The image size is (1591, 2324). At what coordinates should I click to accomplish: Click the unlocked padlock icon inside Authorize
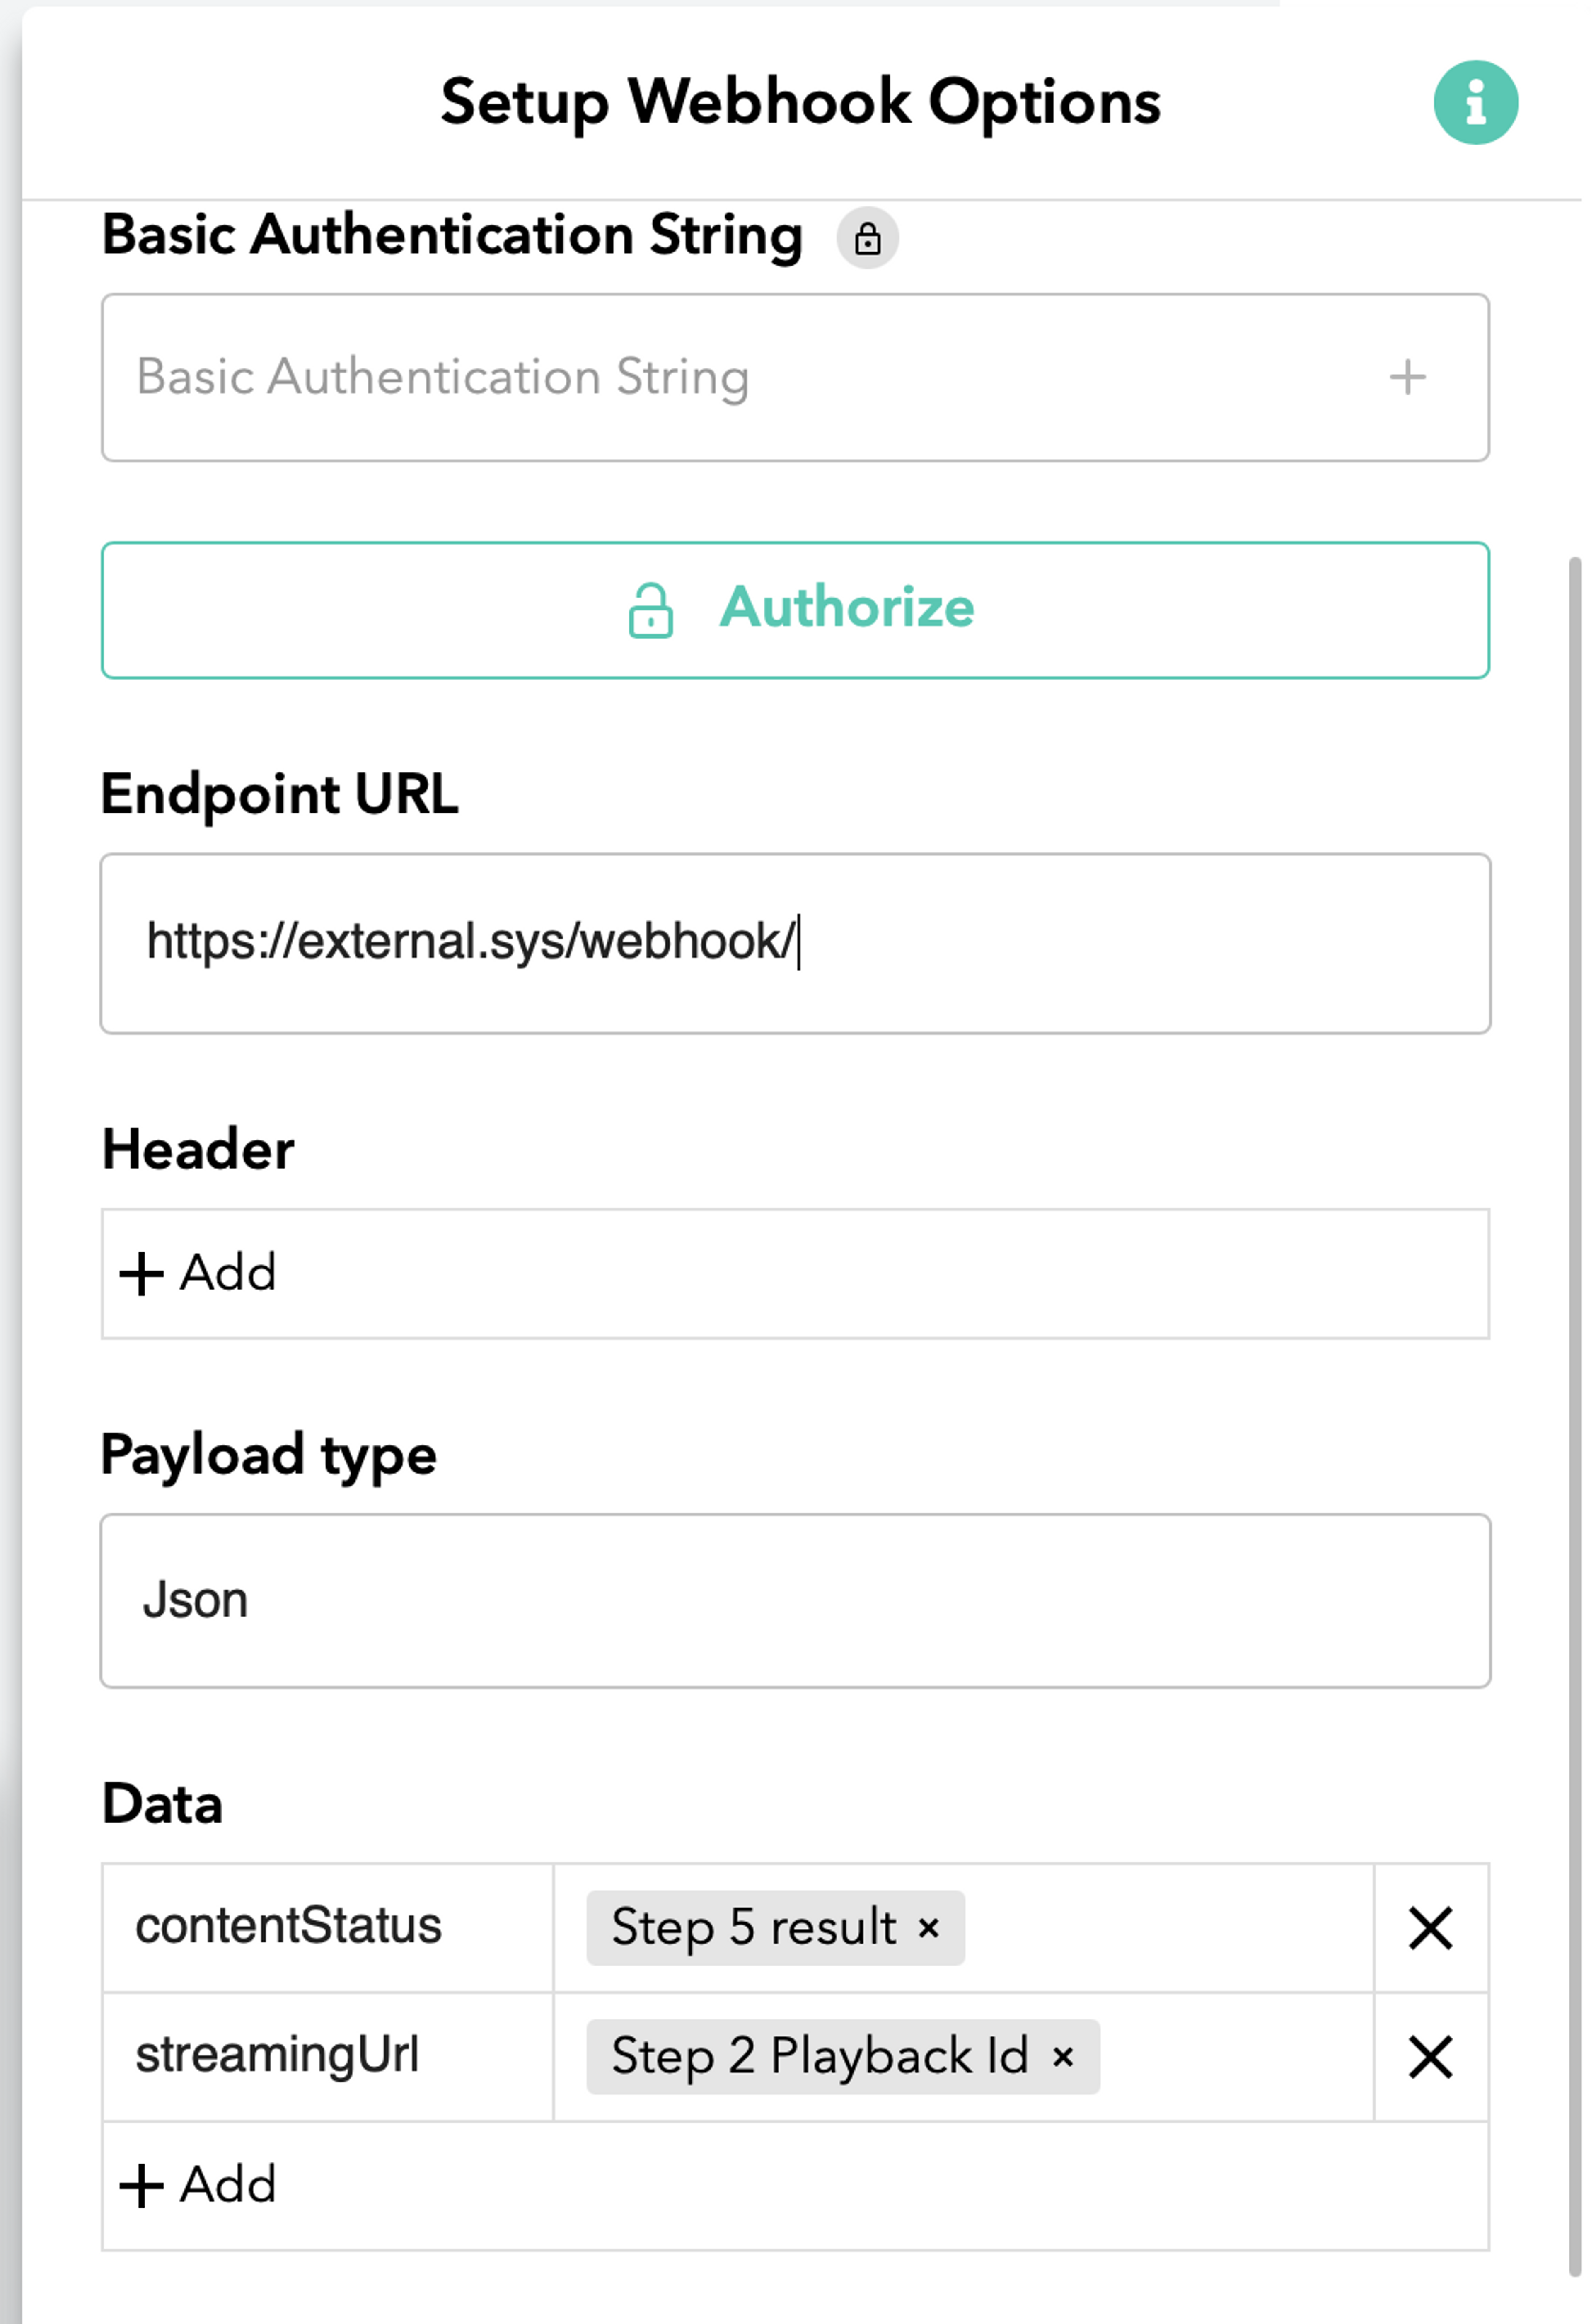[x=650, y=611]
